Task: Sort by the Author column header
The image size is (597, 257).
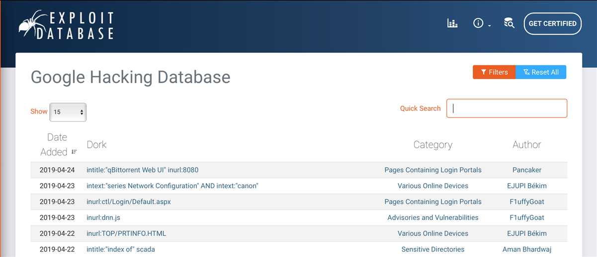Action: click(x=526, y=144)
